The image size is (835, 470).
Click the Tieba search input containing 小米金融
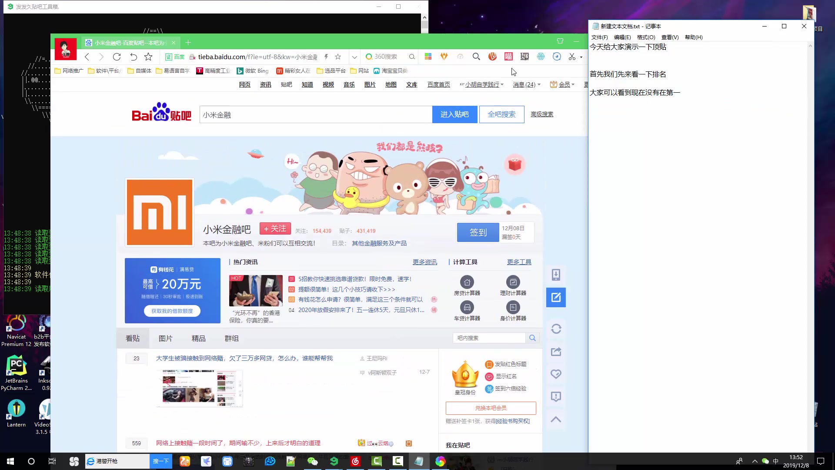coord(316,114)
